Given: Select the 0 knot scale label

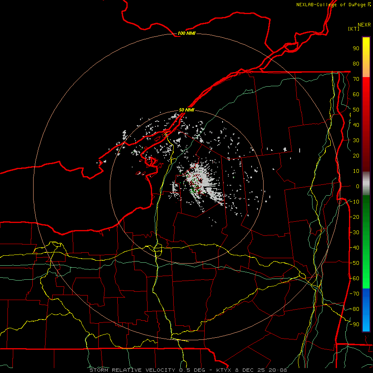Looking at the screenshot, I should tap(358, 186).
